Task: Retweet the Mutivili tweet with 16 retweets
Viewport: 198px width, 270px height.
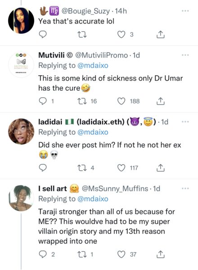Action: (82, 101)
